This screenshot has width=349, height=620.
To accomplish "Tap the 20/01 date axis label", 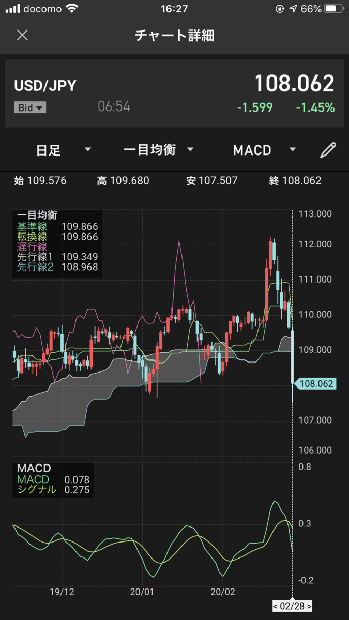I will [143, 592].
